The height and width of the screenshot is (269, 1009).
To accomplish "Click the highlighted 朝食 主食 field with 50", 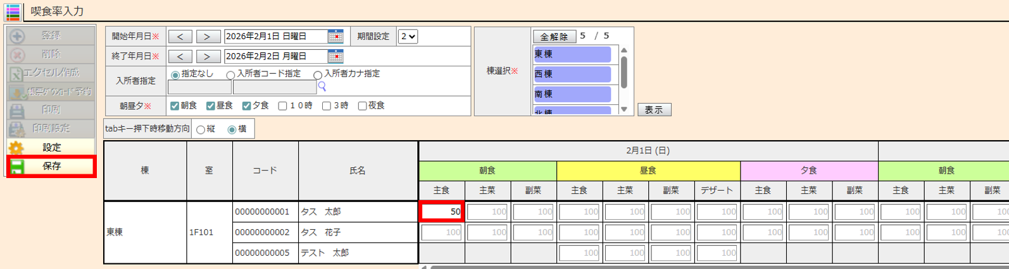I will coord(442,212).
